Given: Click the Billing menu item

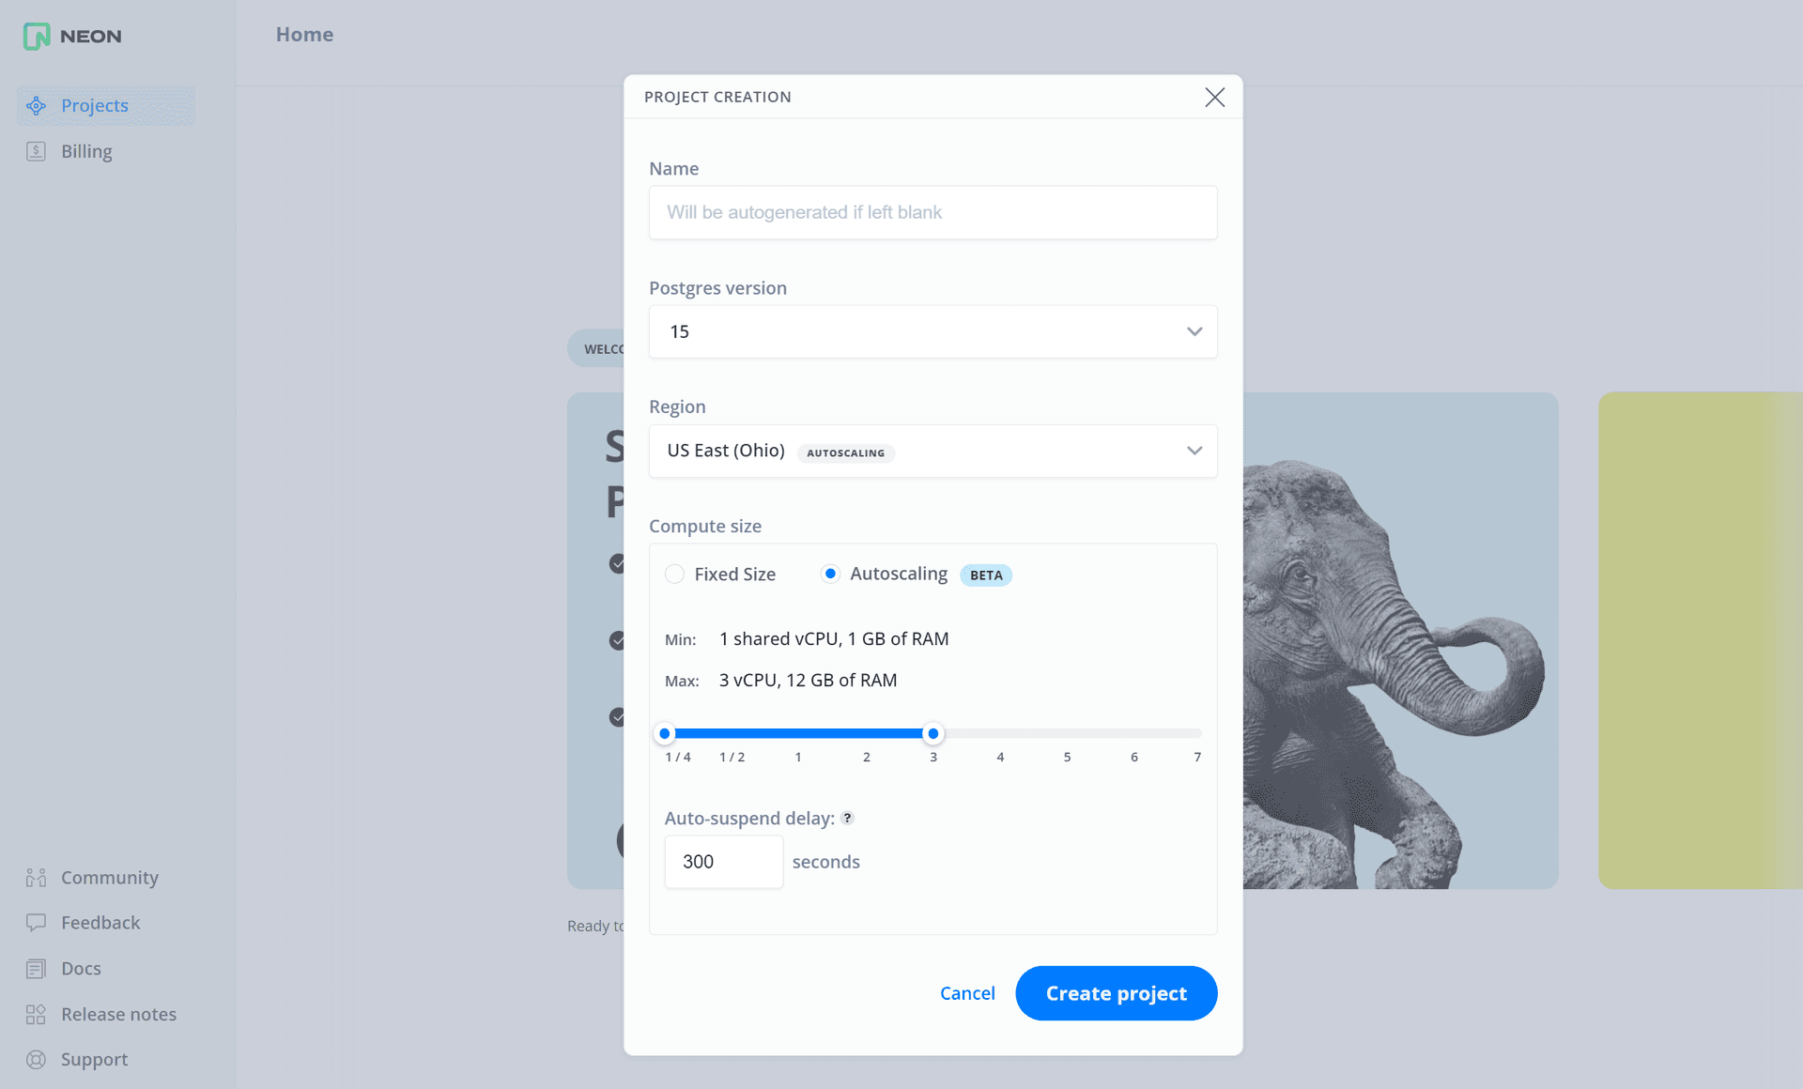Looking at the screenshot, I should 87,150.
